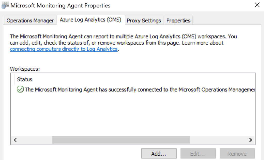Switch to the Operations Manager tab
This screenshot has width=264, height=160.
point(30,21)
